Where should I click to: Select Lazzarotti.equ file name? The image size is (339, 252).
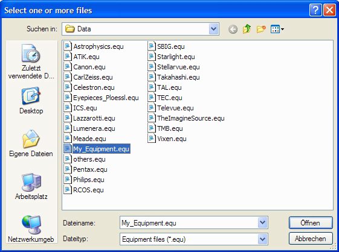point(94,118)
